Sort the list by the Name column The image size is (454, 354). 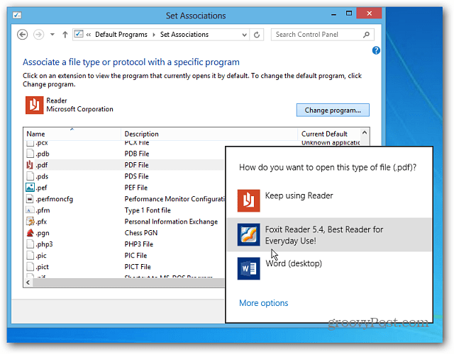pos(72,134)
